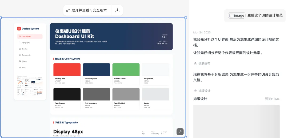Viewport: 288px width, 138px height.
Task: Select Icons sidebar item
Action: coord(30,67)
